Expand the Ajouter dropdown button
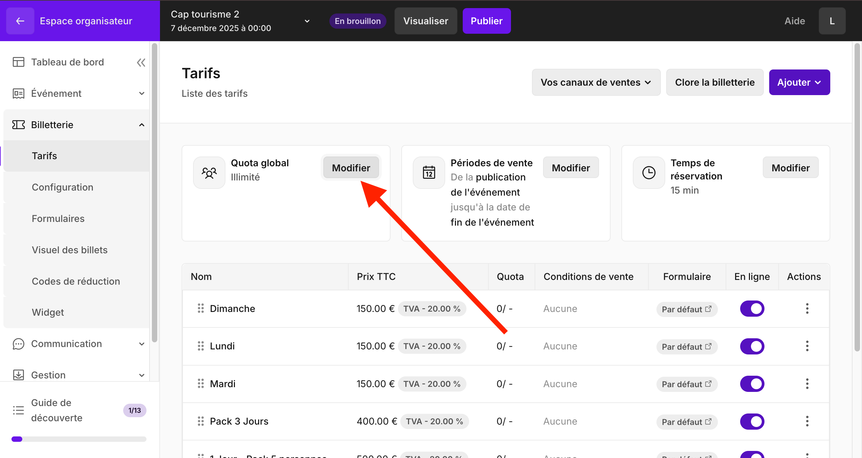The width and height of the screenshot is (862, 458). coord(799,82)
